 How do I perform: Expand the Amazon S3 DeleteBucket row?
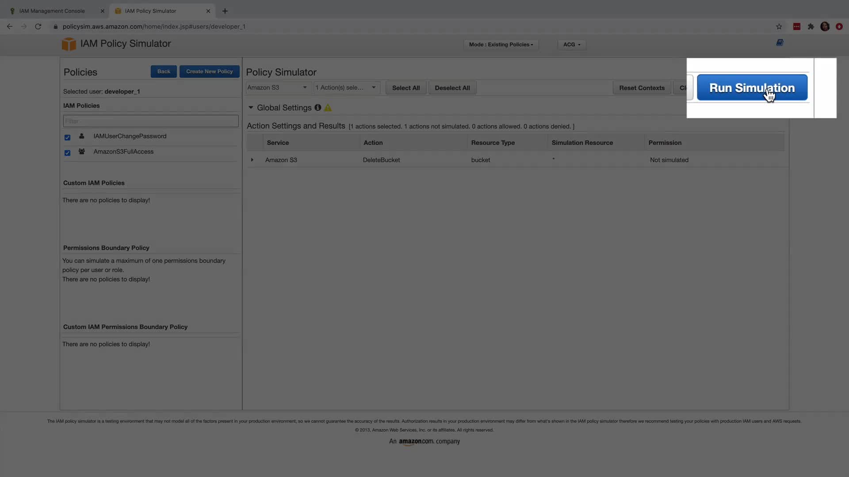[252, 160]
